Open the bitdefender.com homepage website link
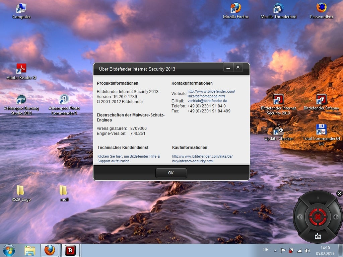This screenshot has width=343, height=257. 211,94
